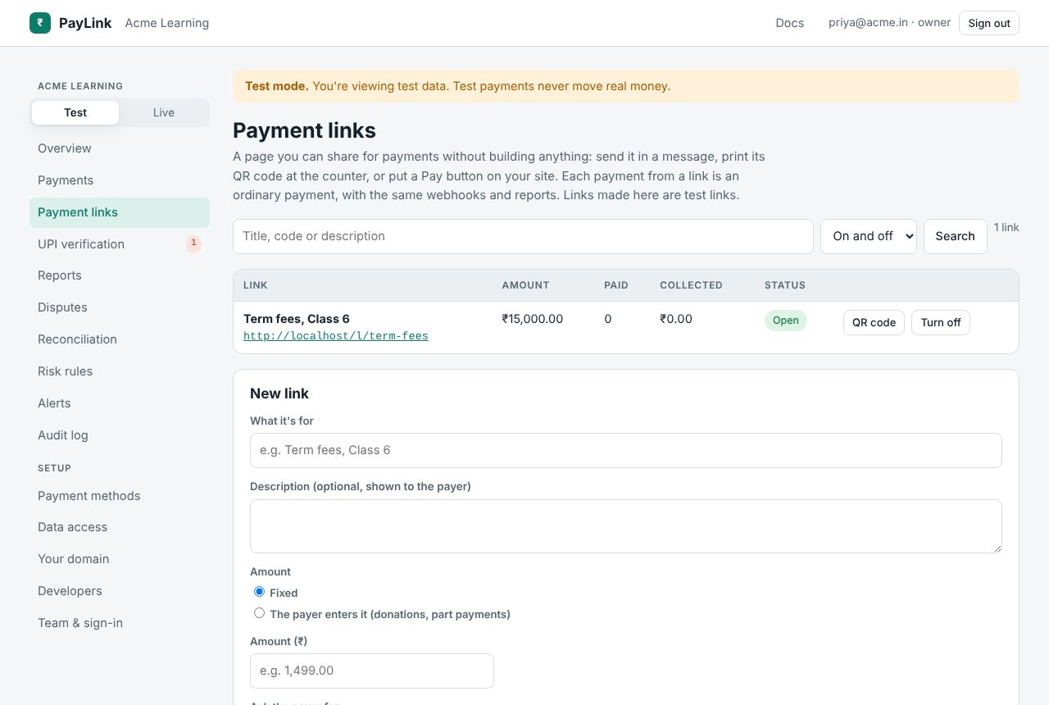This screenshot has width=1049, height=705.
Task: Click the UPI verification badge showing 1
Action: [193, 243]
